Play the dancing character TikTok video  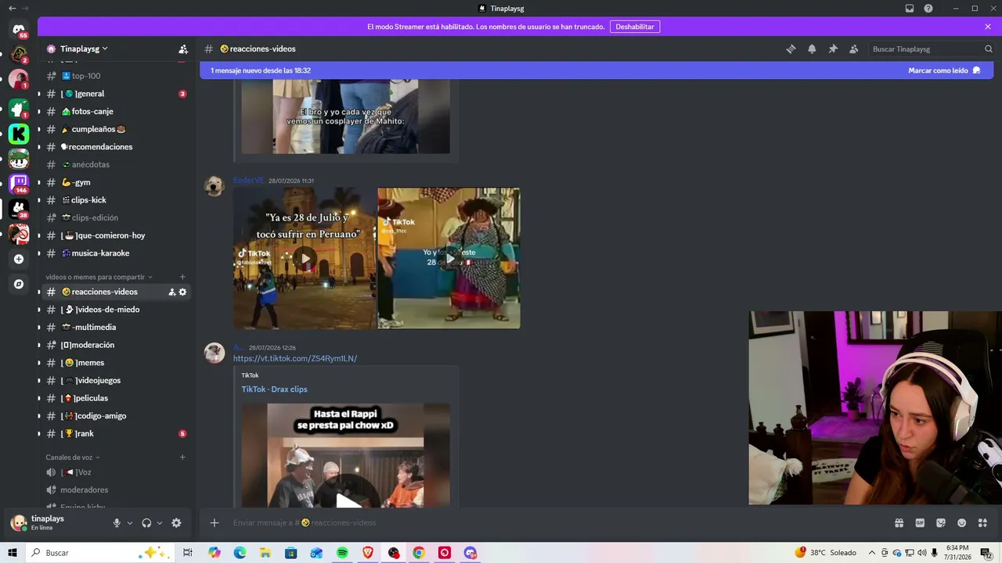[449, 258]
